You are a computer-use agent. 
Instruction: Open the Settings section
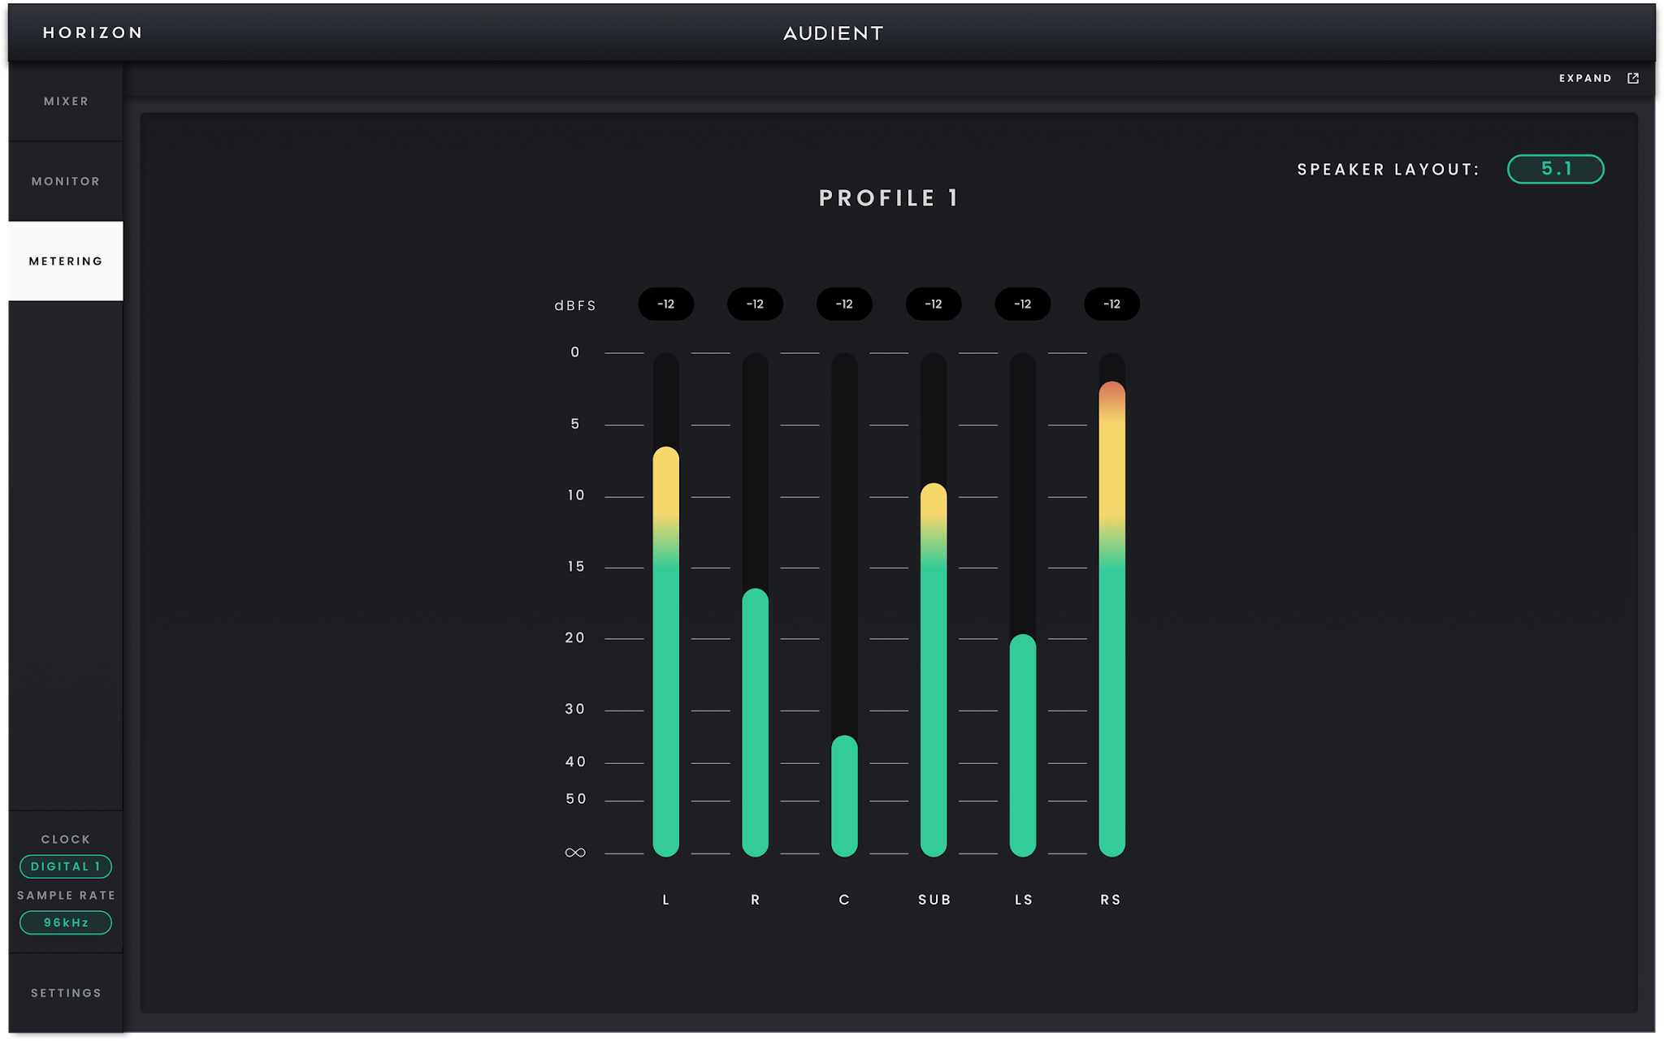(66, 993)
